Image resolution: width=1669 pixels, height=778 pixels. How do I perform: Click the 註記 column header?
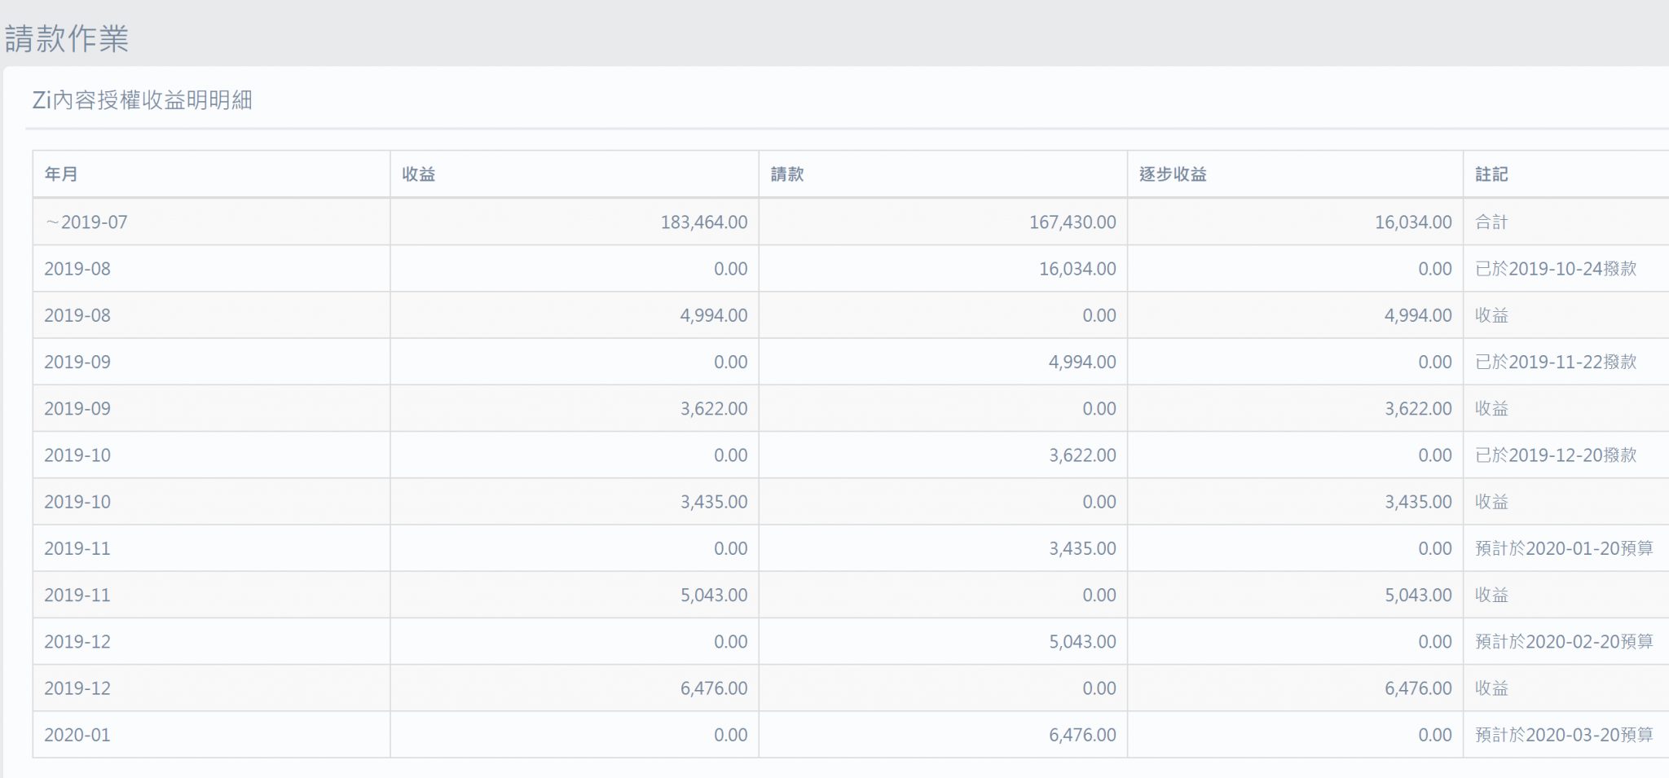pyautogui.click(x=1491, y=174)
